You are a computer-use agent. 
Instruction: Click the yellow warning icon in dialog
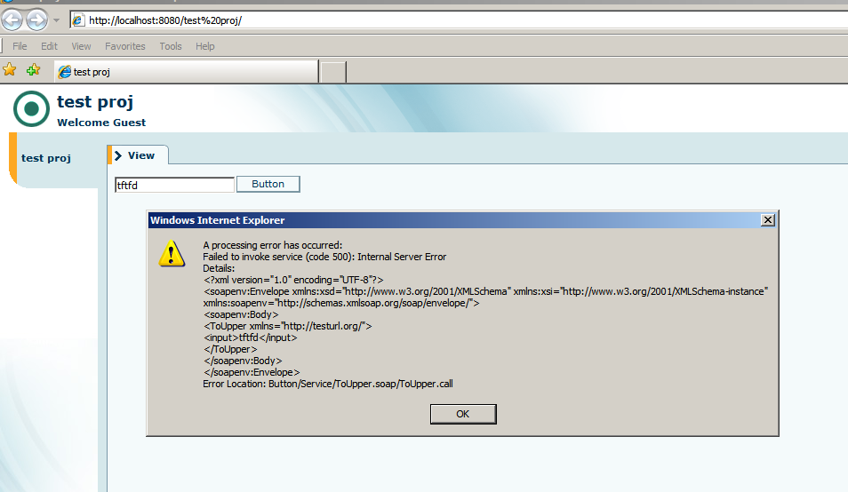(172, 254)
